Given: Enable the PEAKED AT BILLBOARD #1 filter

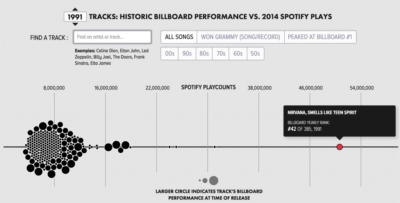Looking at the screenshot, I should click(x=320, y=37).
